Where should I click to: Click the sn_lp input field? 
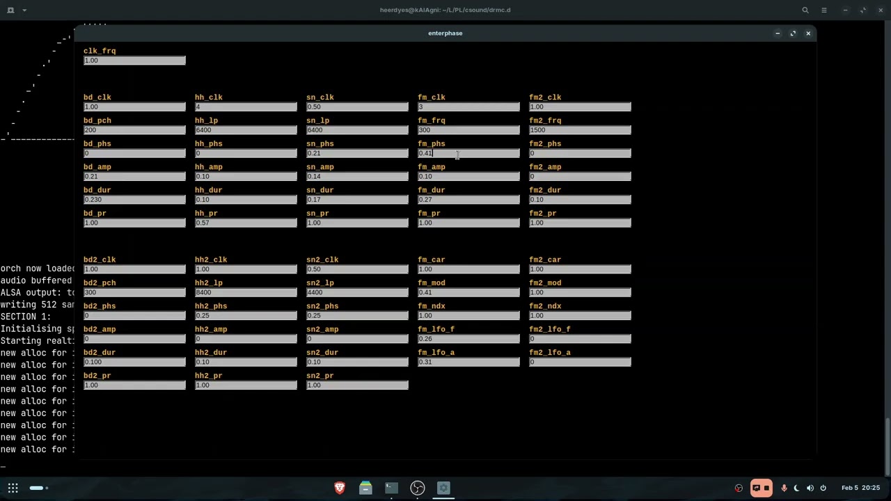coord(357,130)
